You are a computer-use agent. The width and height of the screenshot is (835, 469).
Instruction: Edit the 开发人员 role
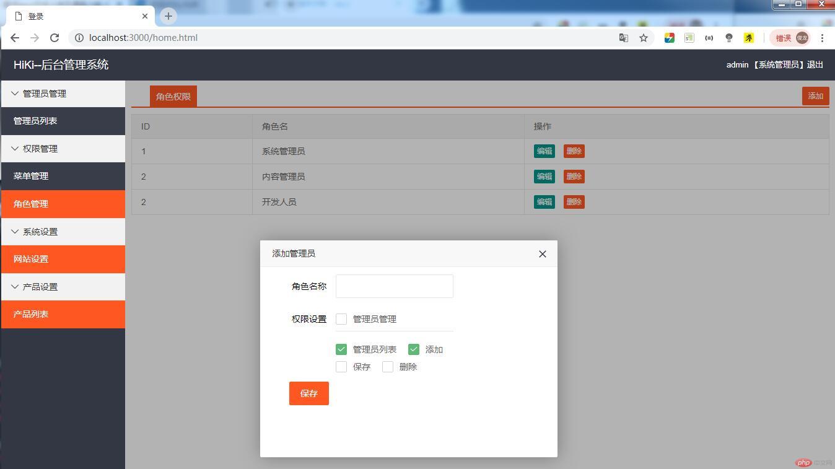[x=544, y=202]
